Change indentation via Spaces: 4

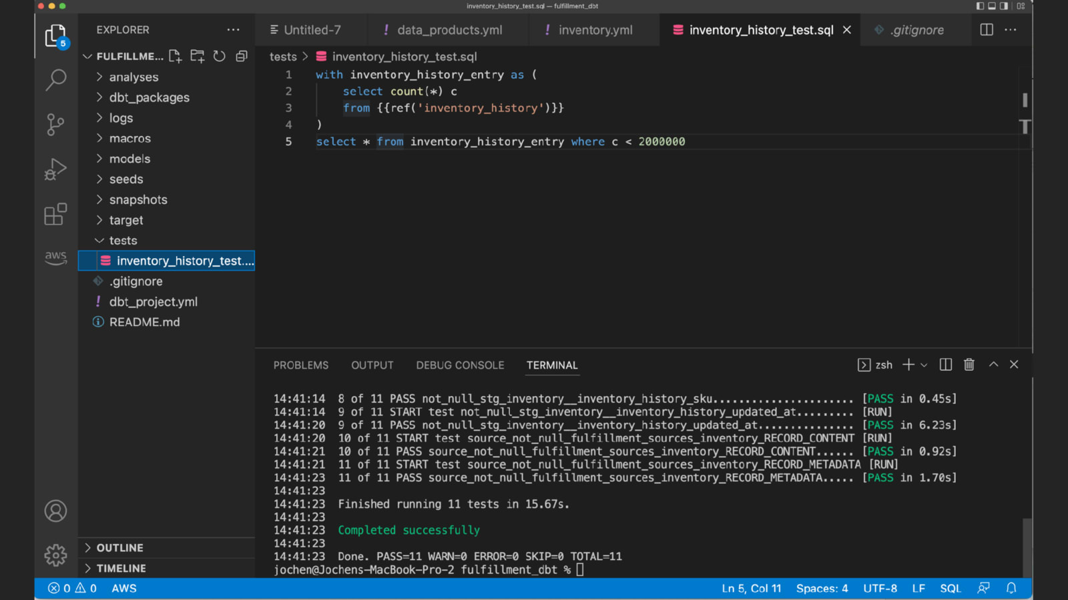[x=822, y=588]
